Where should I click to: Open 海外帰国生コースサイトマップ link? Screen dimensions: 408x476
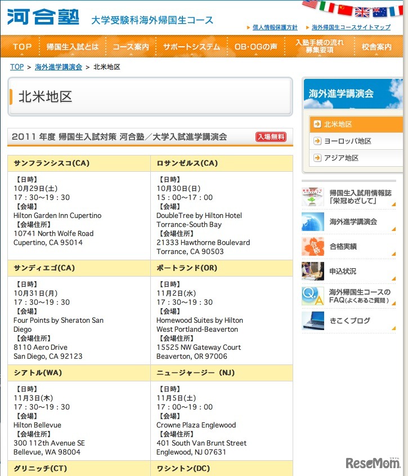[x=351, y=28]
